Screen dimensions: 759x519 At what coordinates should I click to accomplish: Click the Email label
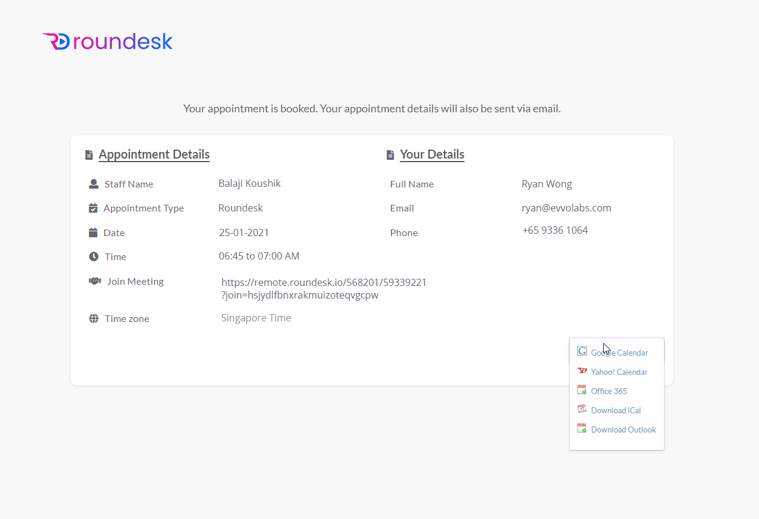(402, 208)
